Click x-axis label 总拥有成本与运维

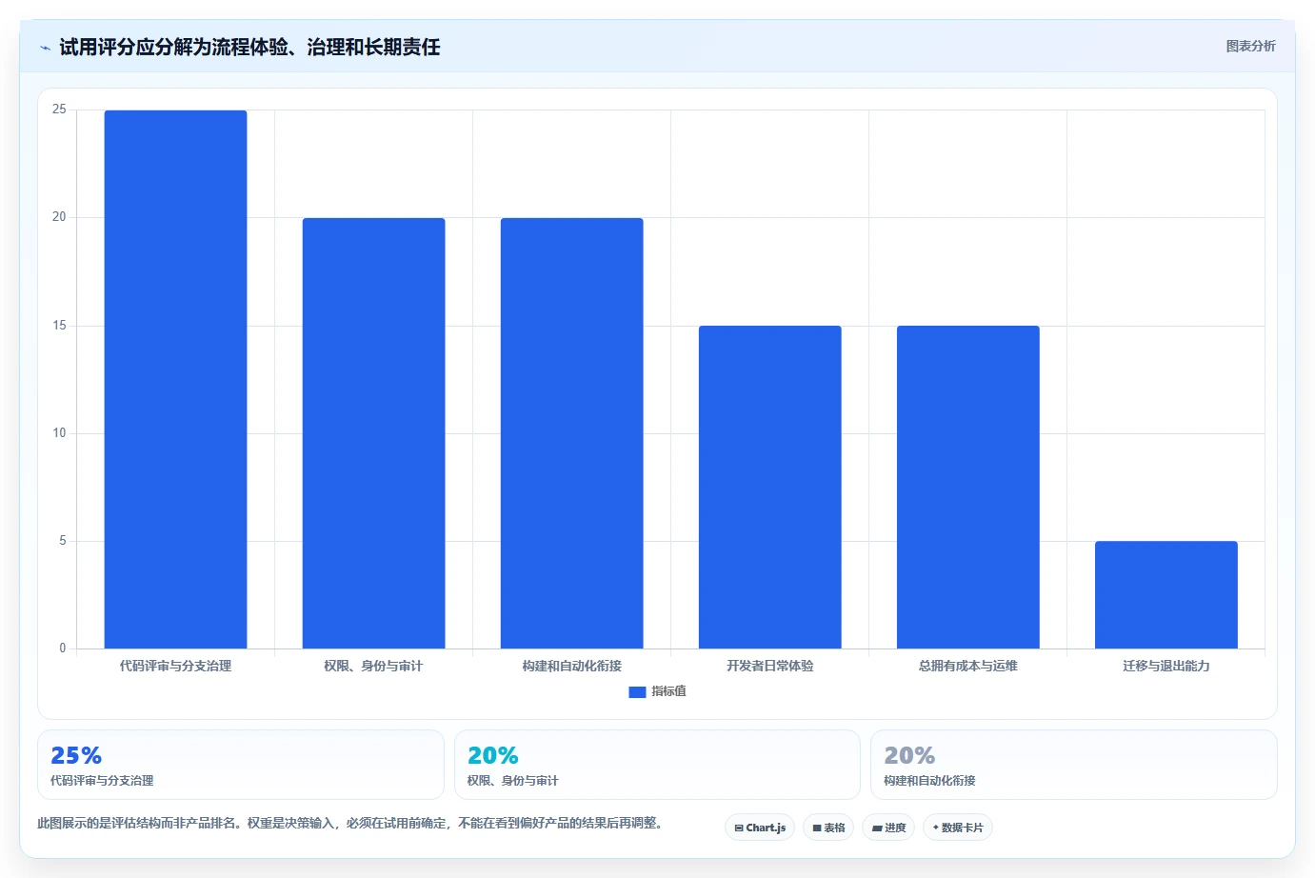pyautogui.click(x=967, y=666)
